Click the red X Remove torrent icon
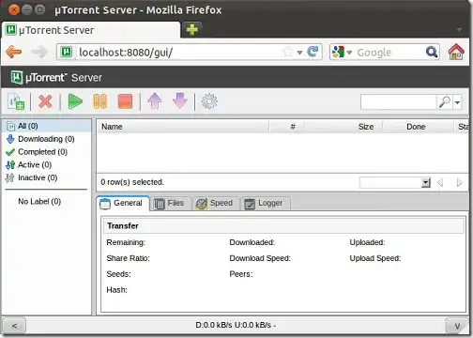 (45, 101)
